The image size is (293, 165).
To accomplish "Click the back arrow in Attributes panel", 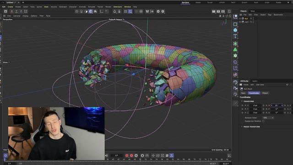I will pos(288,85).
